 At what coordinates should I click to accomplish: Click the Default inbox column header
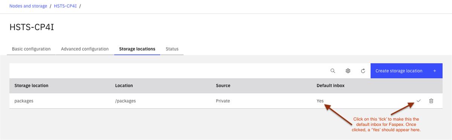tap(330, 86)
